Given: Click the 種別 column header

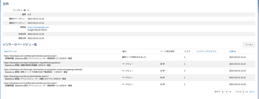Looking at the screenshot, I should pyautogui.click(x=124, y=51).
